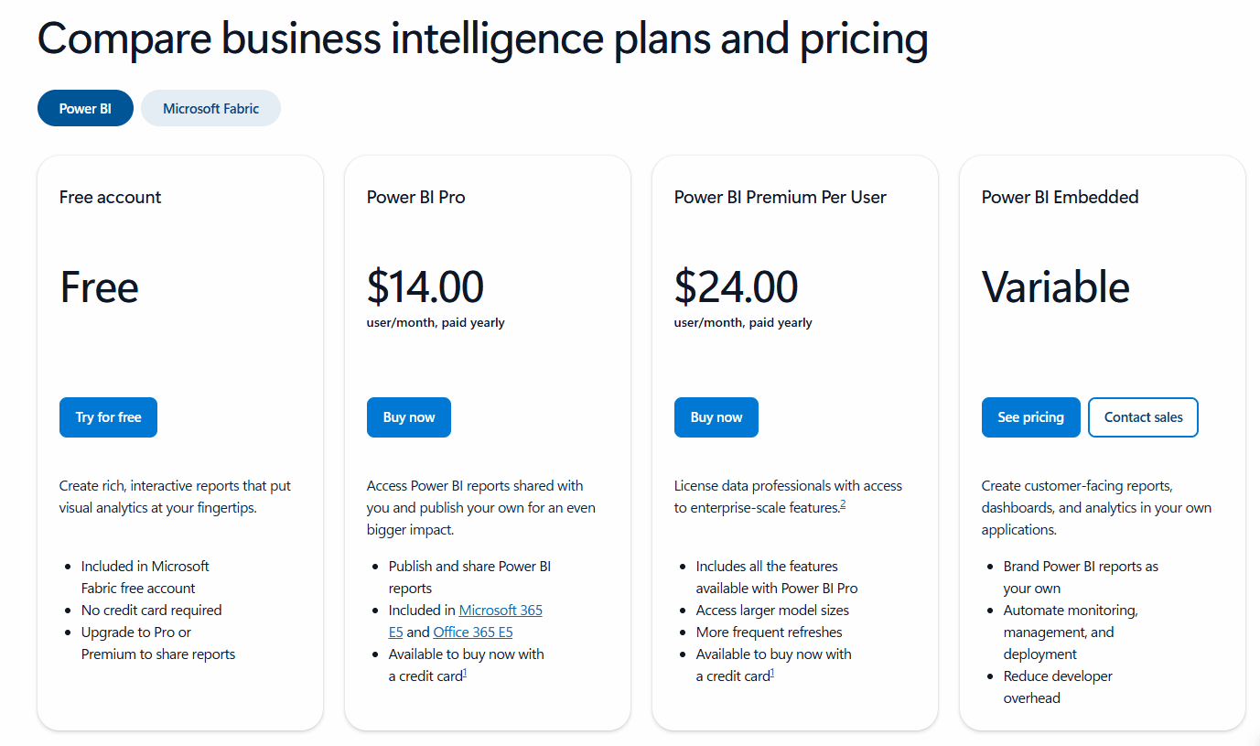1260x746 pixels.
Task: Click footnote 1 in Power BI Pro card
Action: pos(465,674)
